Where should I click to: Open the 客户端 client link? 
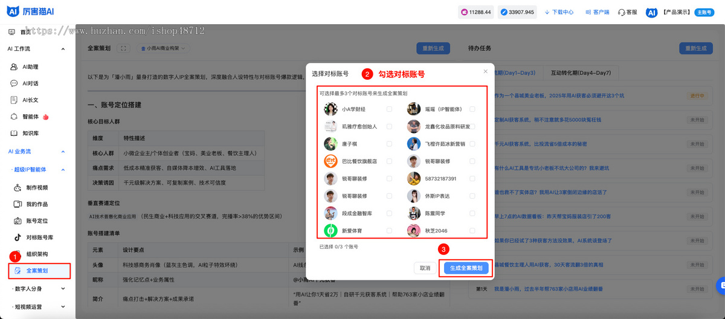click(x=597, y=12)
